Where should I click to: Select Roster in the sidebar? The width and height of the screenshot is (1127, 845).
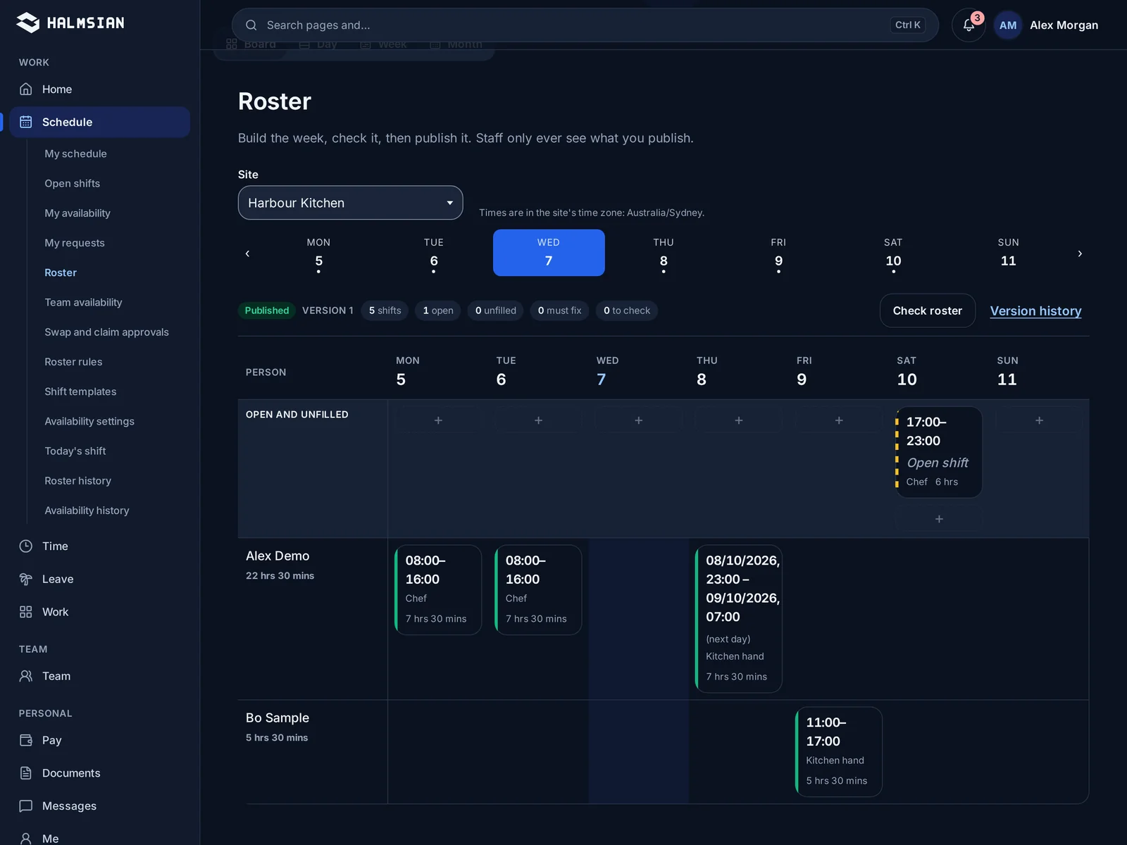click(x=61, y=273)
